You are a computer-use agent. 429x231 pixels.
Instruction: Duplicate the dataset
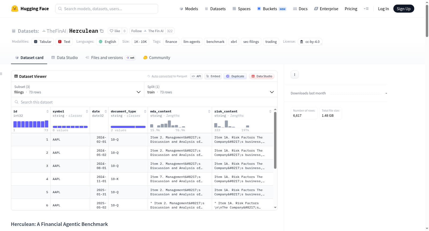pyautogui.click(x=235, y=76)
